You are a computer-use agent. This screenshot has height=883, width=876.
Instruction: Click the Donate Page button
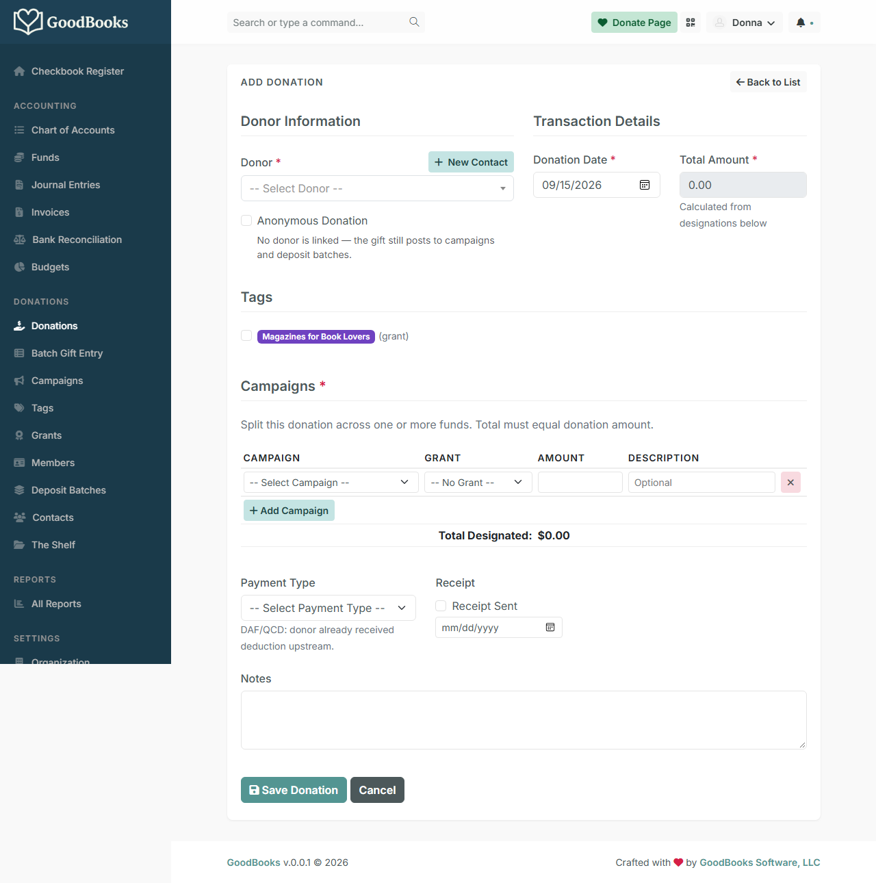[x=634, y=23]
